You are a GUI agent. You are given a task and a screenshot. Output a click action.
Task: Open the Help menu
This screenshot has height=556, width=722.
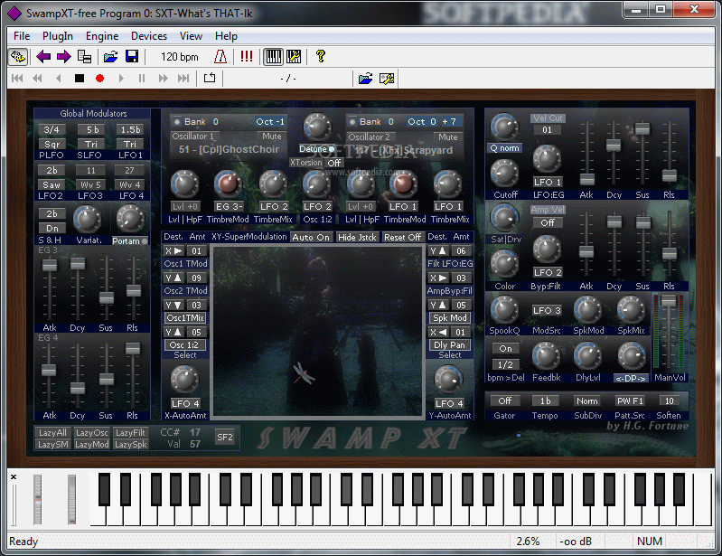pyautogui.click(x=226, y=36)
